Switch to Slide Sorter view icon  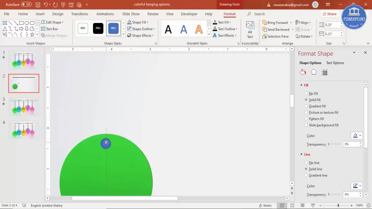pyautogui.click(x=292, y=206)
